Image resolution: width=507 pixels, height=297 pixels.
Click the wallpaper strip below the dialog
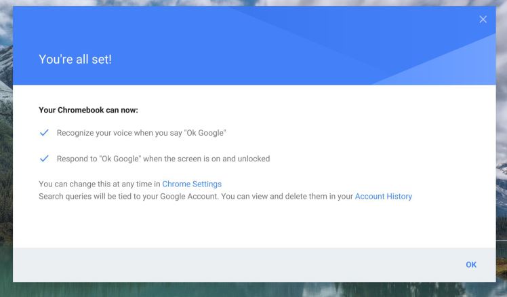tap(254, 290)
